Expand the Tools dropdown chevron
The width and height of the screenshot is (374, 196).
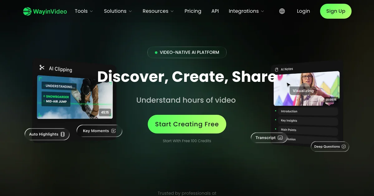point(91,11)
